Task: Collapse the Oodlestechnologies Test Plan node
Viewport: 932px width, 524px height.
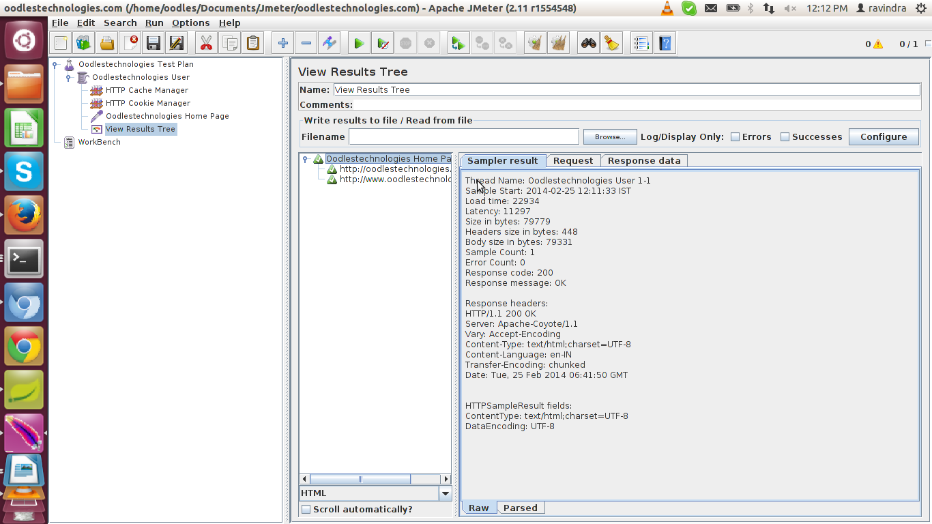Action: point(55,65)
